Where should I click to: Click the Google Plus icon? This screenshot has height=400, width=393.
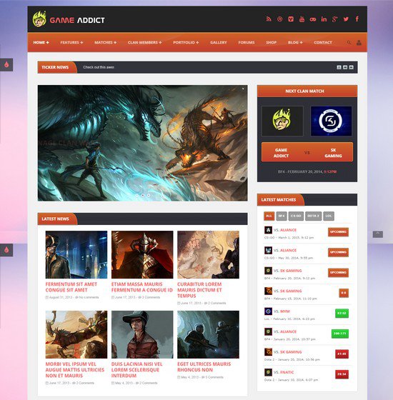(x=335, y=19)
